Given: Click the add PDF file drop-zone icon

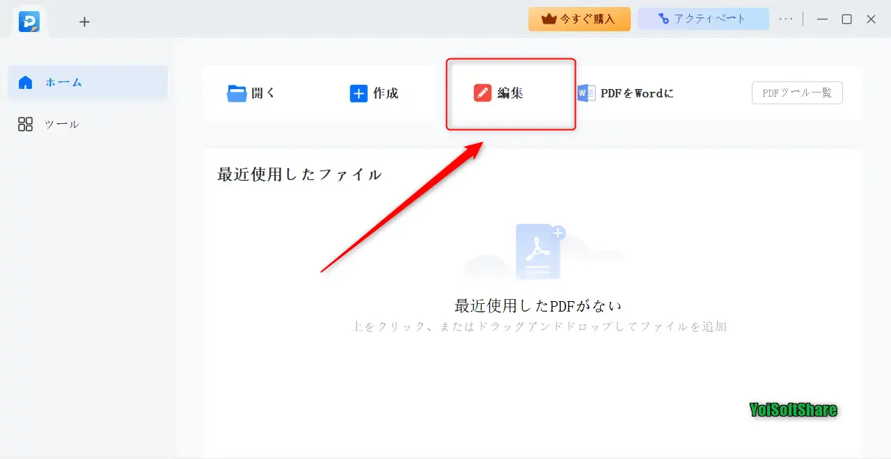Looking at the screenshot, I should [539, 252].
